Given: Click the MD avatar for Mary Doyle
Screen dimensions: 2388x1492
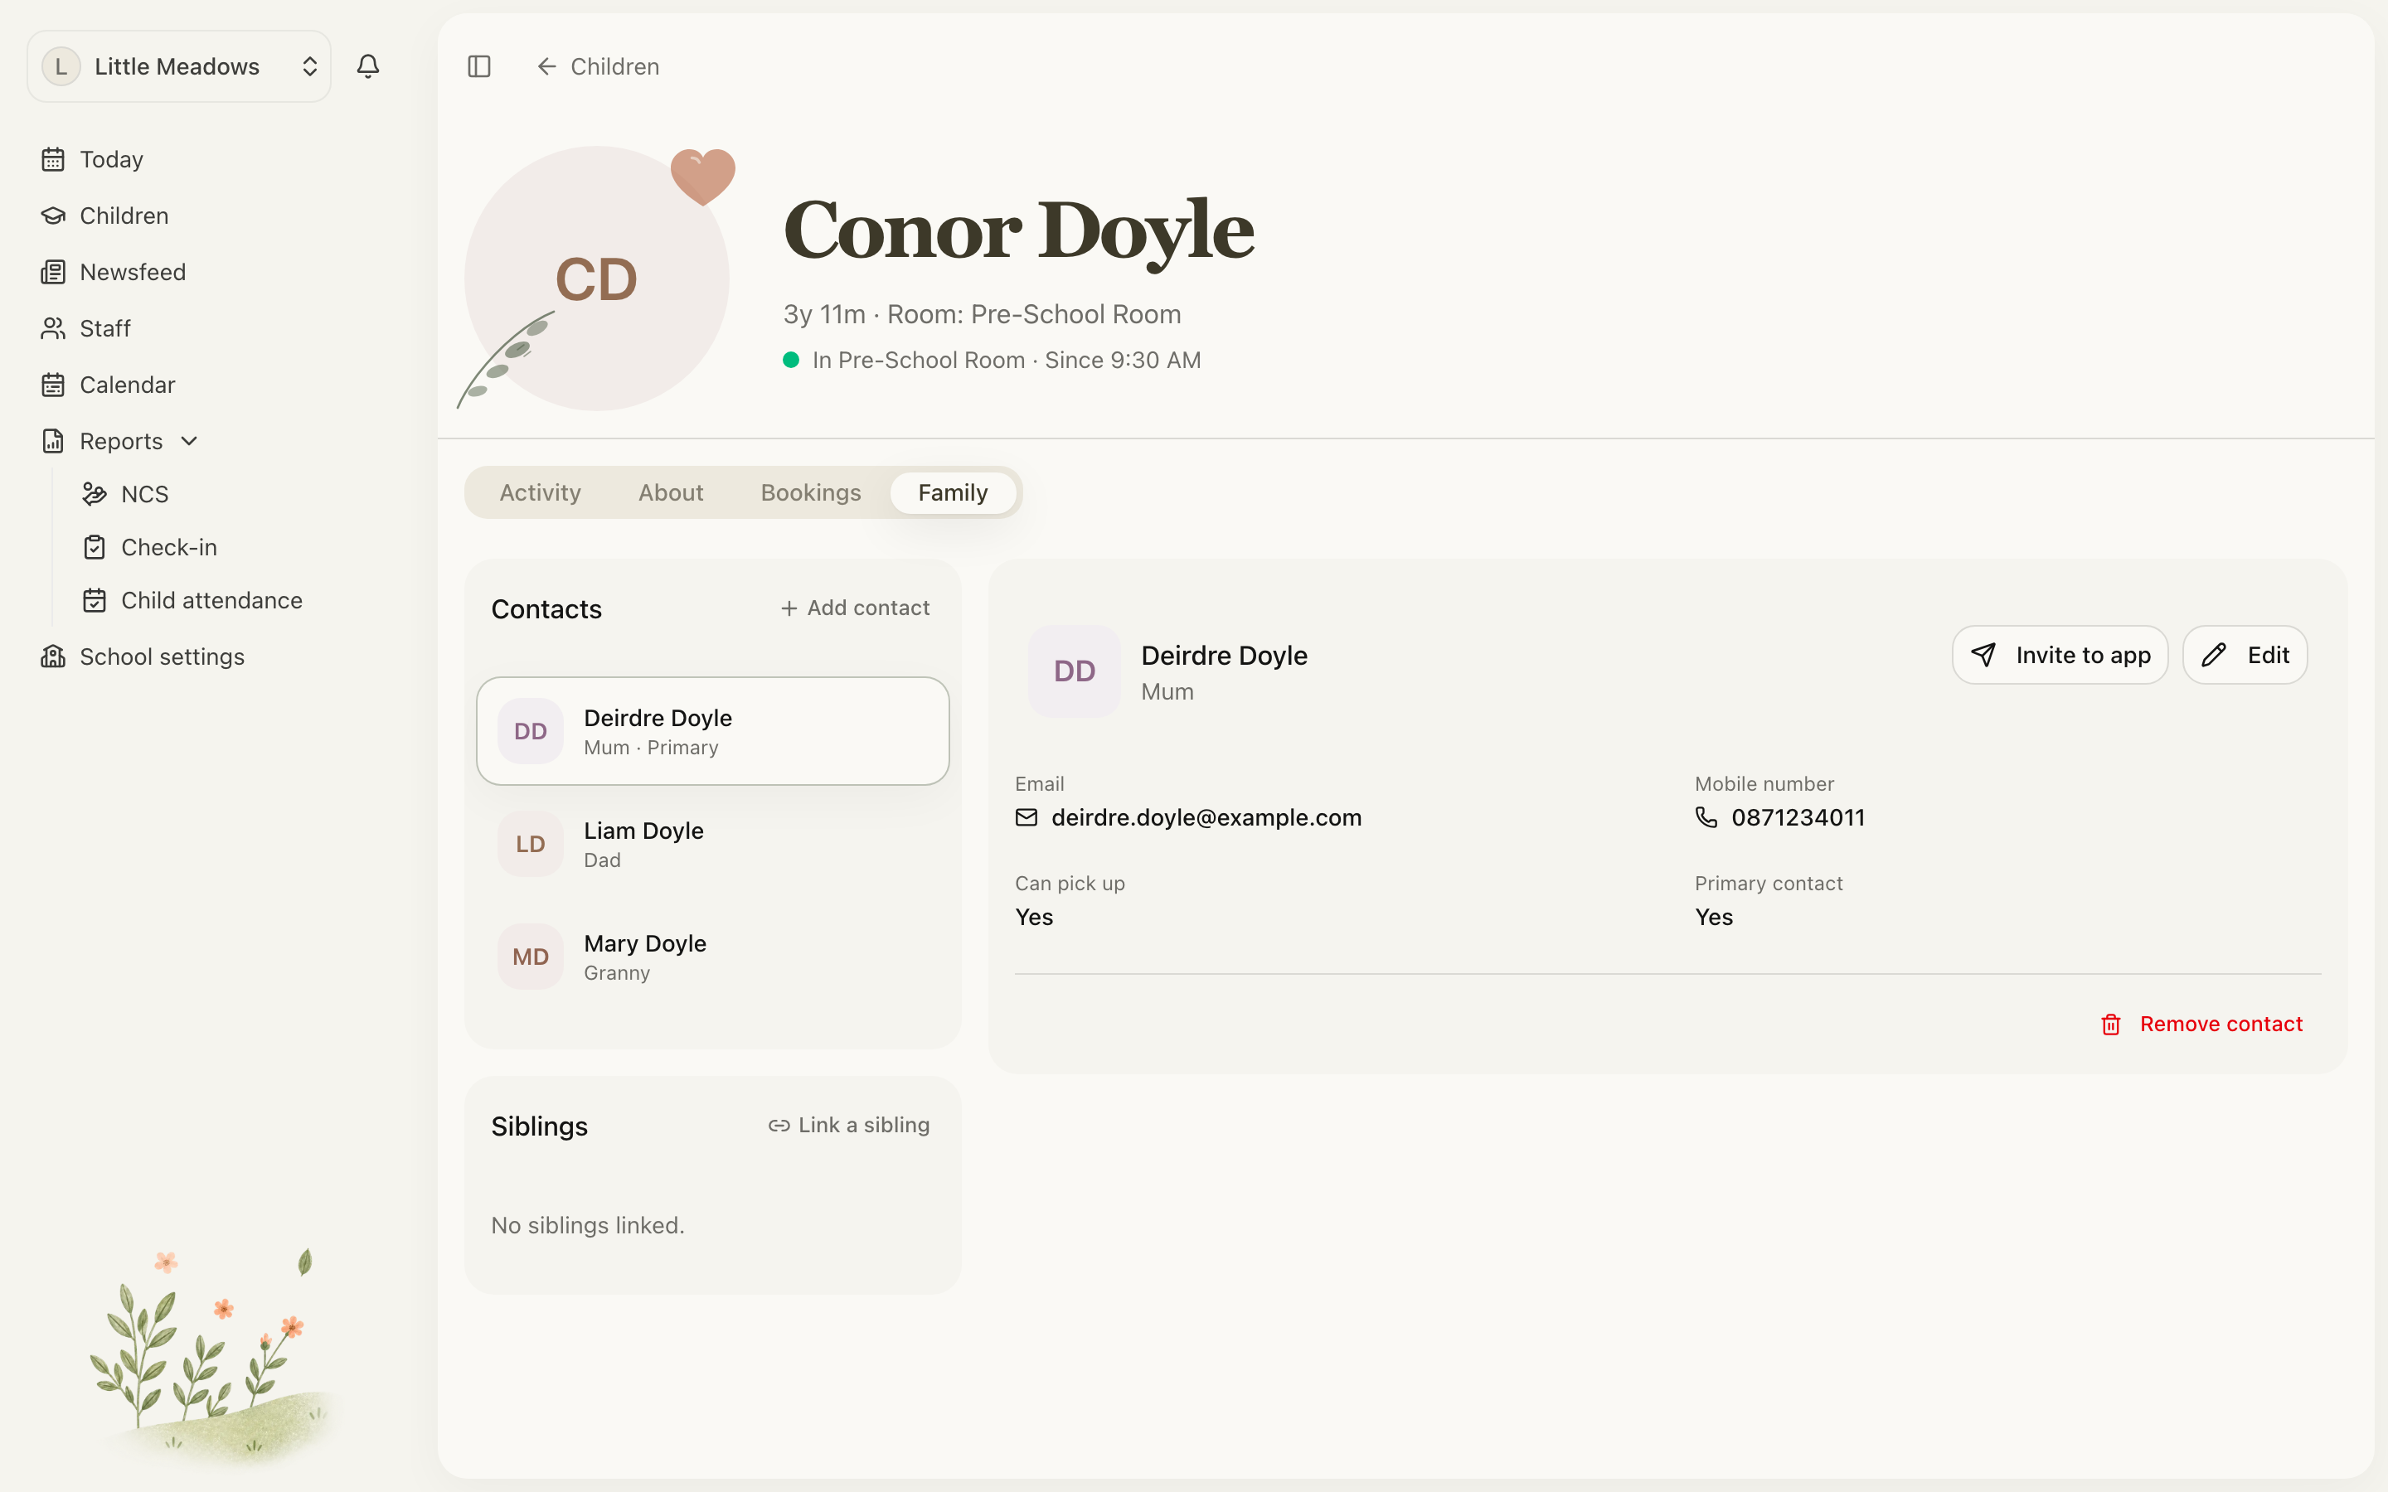Looking at the screenshot, I should point(530,957).
